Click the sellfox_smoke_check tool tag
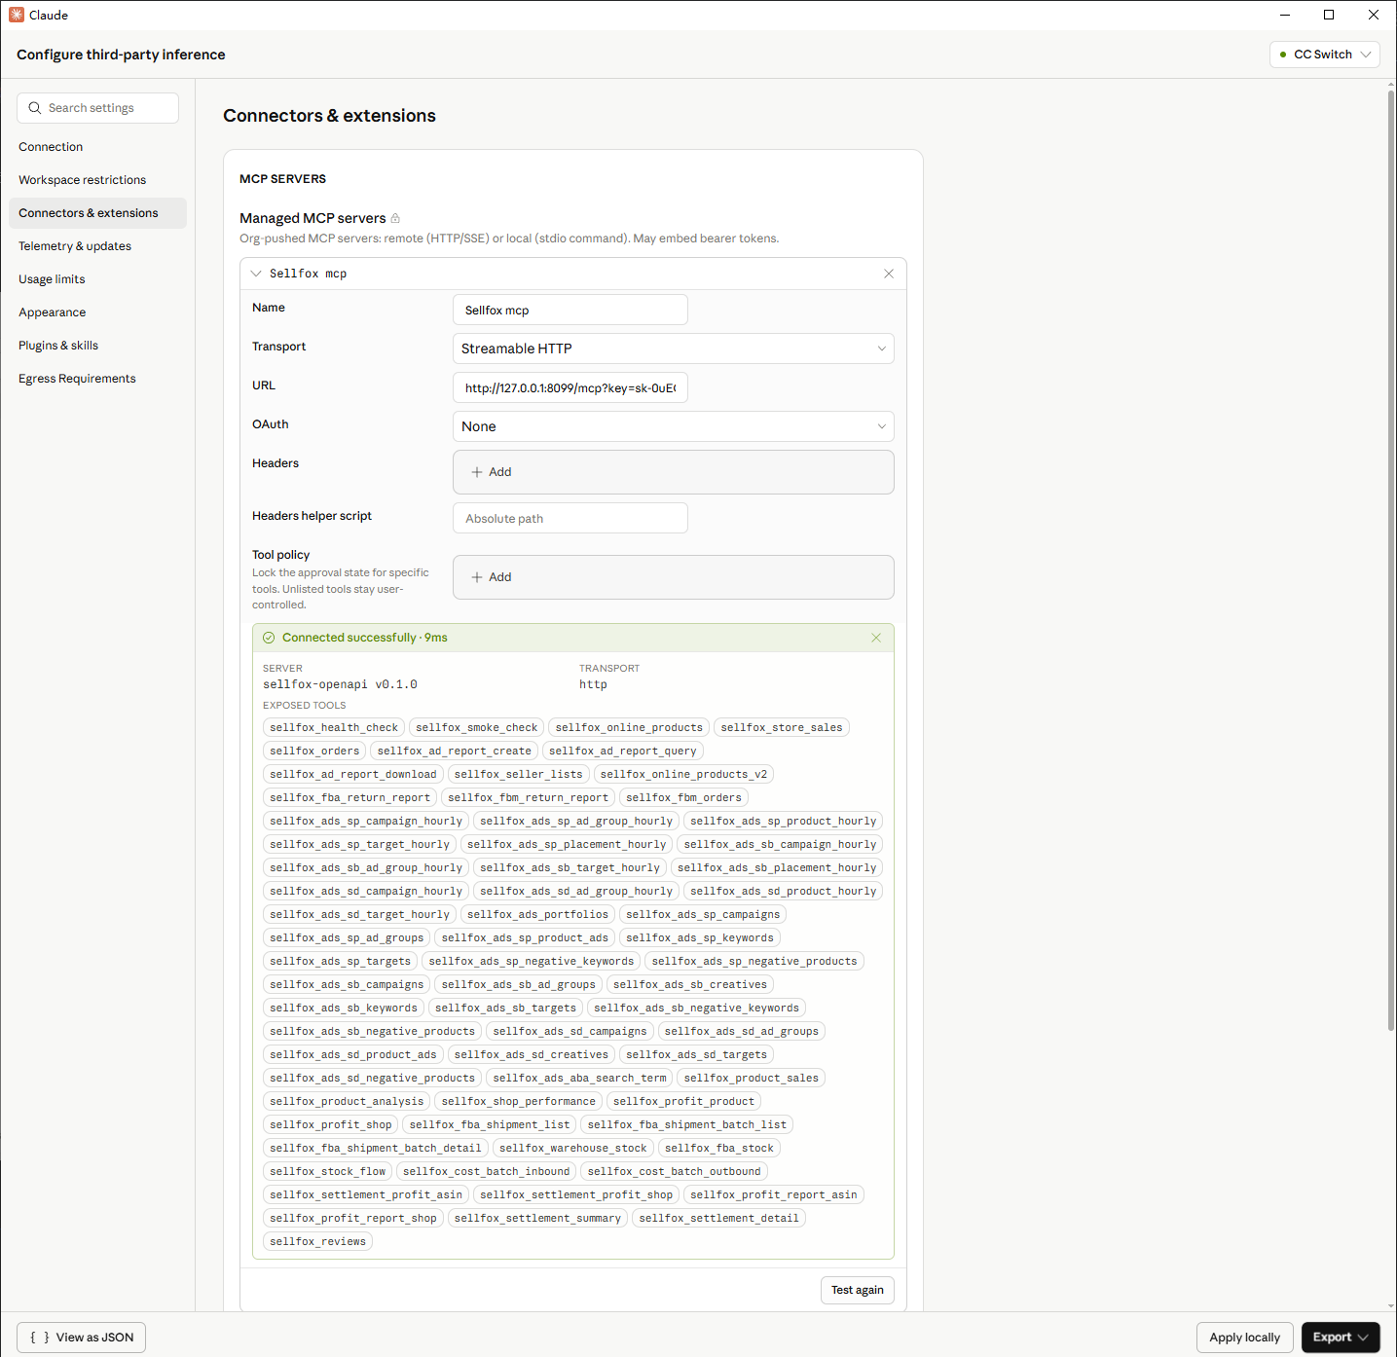Screen dimensions: 1397x1357 click(x=477, y=727)
